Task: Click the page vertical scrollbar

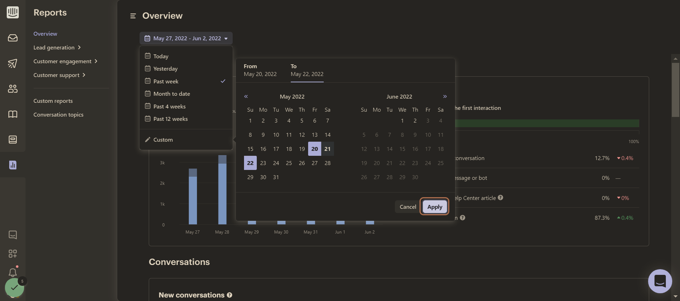Action: coord(675,90)
